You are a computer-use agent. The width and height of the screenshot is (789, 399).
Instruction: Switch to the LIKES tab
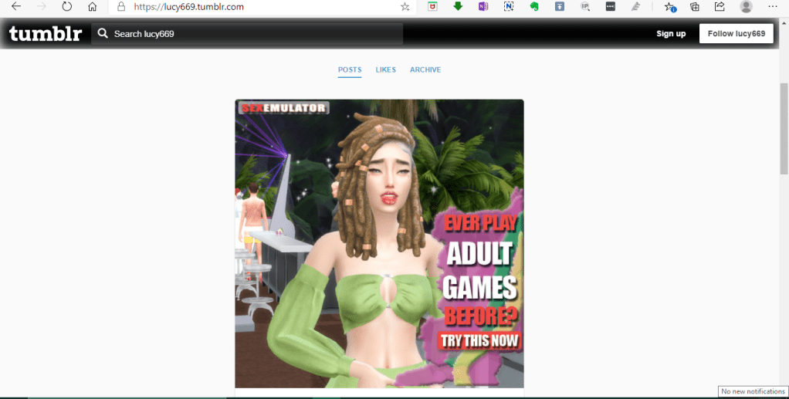[x=386, y=70]
